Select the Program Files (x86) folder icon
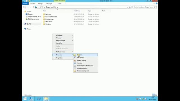 (x=44, y=17)
